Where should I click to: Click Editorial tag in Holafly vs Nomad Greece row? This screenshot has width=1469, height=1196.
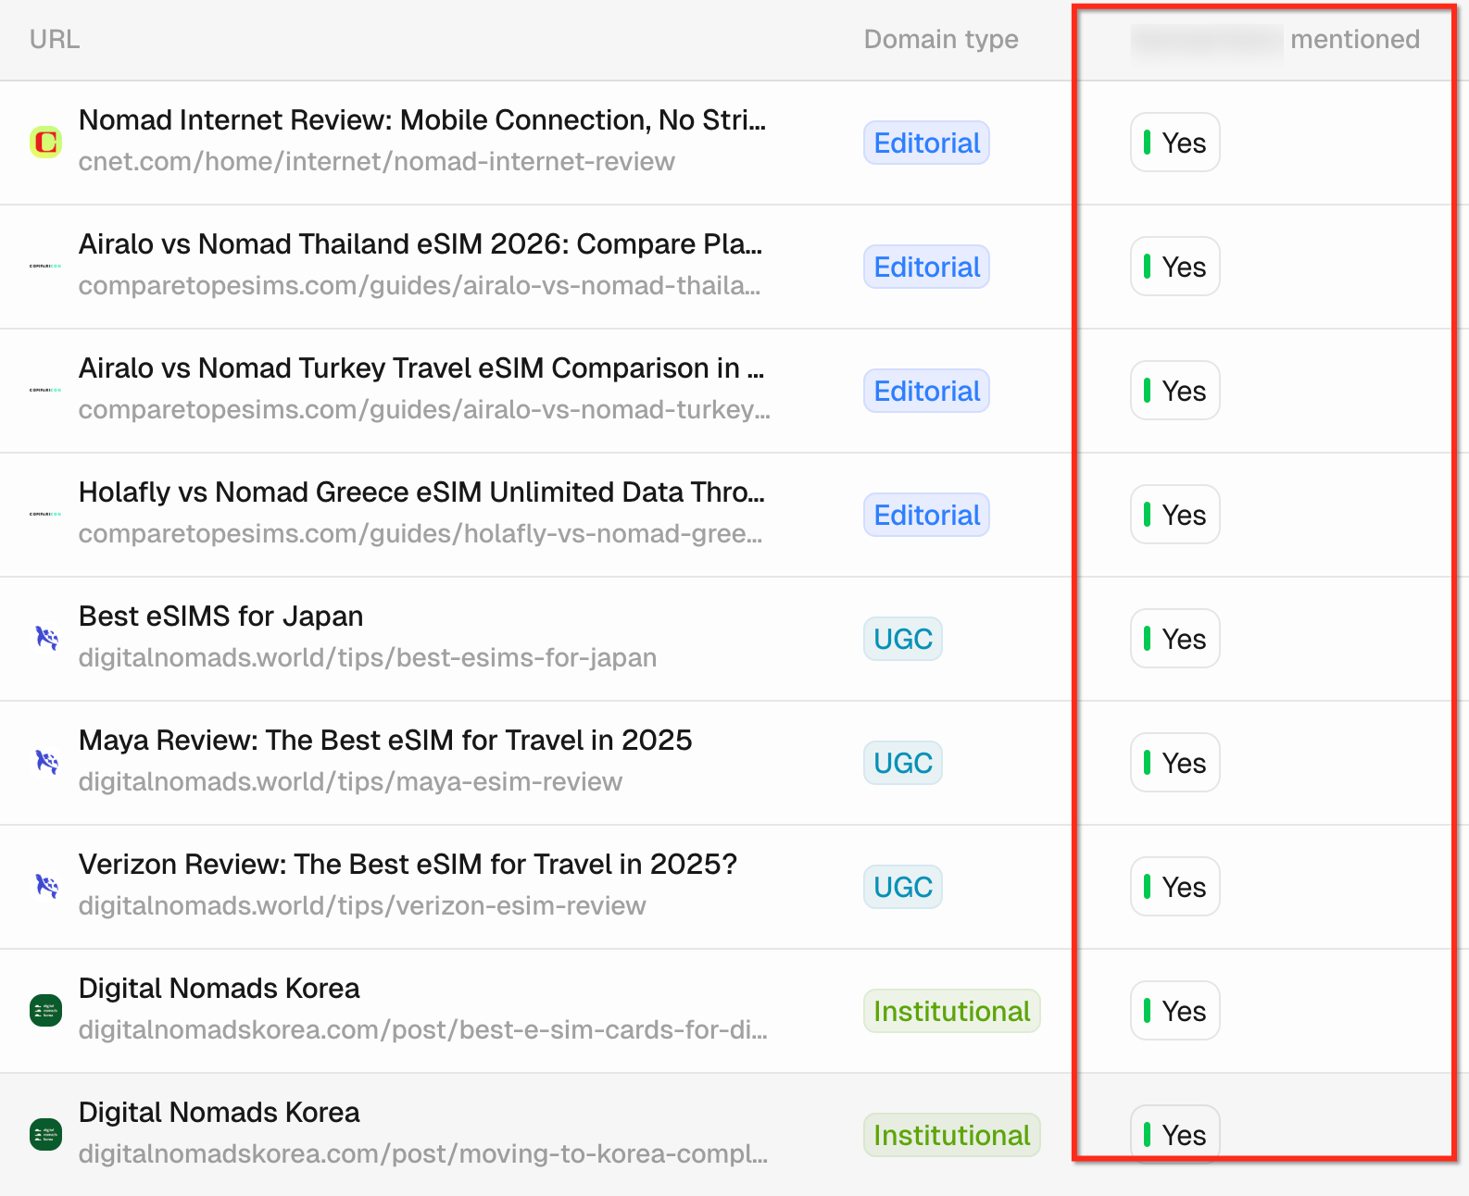point(926,515)
